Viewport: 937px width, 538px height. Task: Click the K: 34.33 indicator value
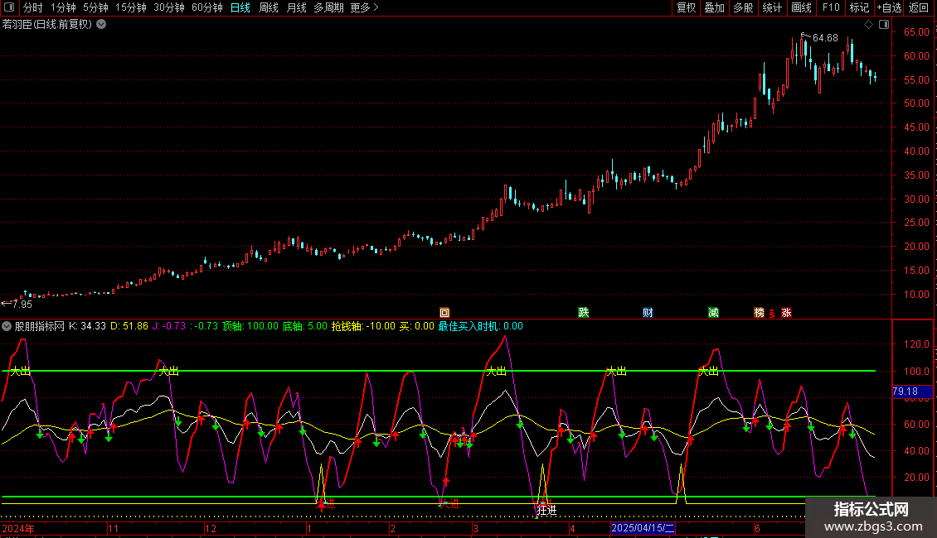(x=87, y=326)
